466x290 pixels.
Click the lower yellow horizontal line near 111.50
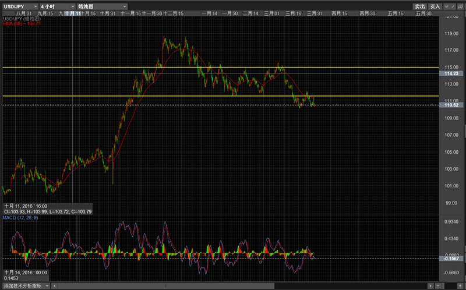[221, 96]
